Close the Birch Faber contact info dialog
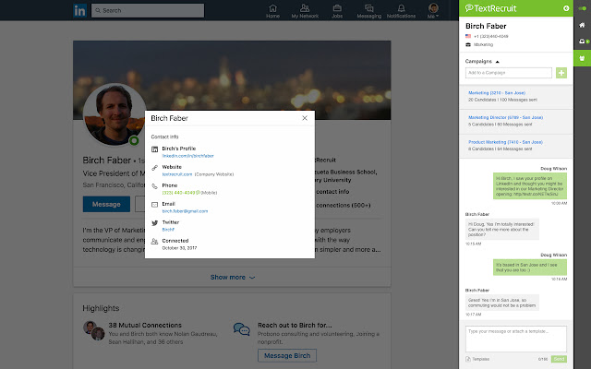This screenshot has height=369, width=591. [x=305, y=118]
